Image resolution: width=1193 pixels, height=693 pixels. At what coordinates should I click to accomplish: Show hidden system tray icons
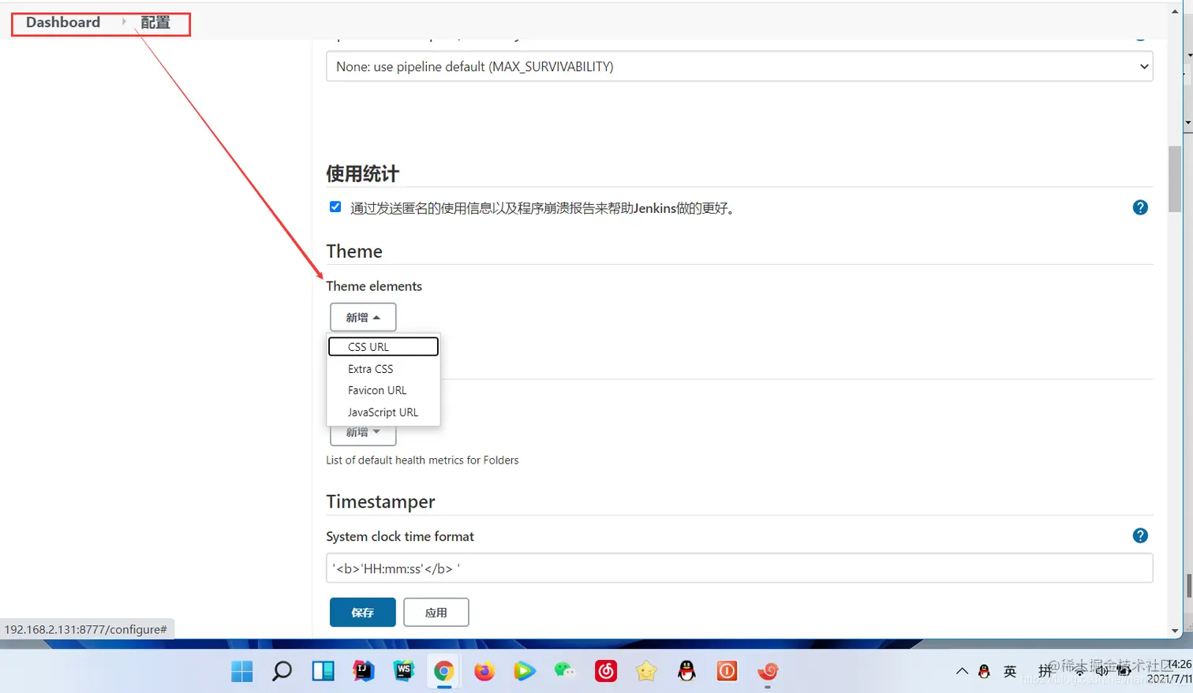962,672
